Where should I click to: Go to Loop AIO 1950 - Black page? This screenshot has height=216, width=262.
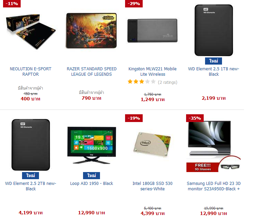92,184
